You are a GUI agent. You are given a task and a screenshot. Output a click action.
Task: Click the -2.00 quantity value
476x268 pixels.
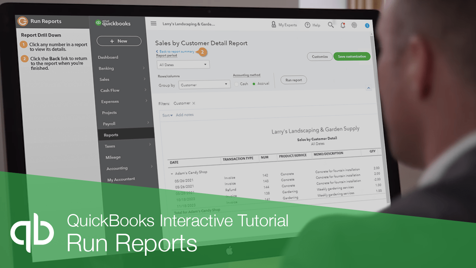pyautogui.click(x=377, y=179)
